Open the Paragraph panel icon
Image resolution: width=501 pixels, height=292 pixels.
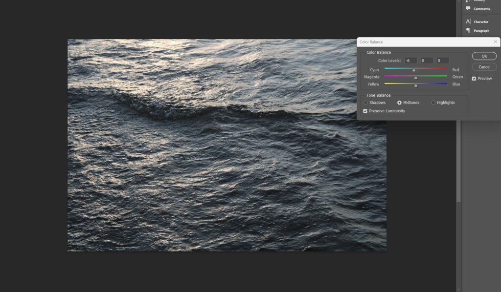[x=468, y=30]
